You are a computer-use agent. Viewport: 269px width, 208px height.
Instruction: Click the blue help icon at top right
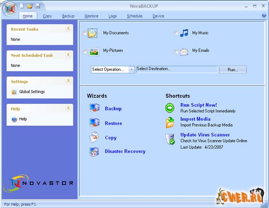pyautogui.click(x=264, y=15)
